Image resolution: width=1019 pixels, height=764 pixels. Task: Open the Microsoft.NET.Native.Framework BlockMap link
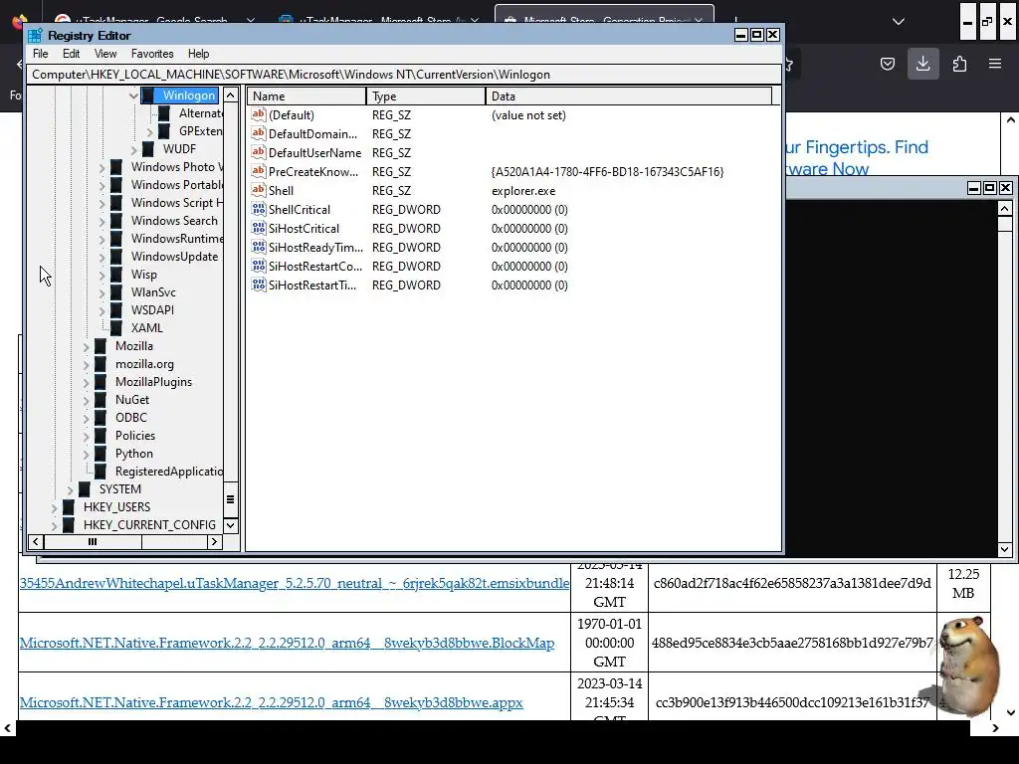coord(287,644)
